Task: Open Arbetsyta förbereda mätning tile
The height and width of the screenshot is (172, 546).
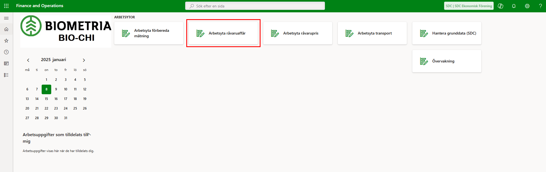Action: coord(149,33)
